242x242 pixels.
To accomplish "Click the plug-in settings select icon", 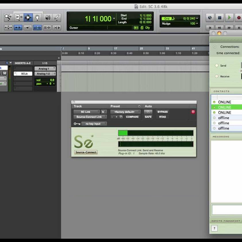I will click(121, 117).
